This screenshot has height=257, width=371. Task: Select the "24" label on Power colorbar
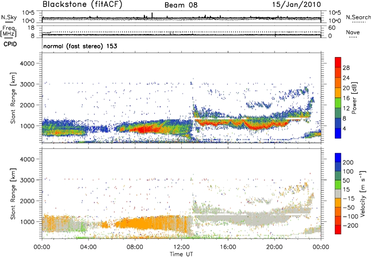346,78
